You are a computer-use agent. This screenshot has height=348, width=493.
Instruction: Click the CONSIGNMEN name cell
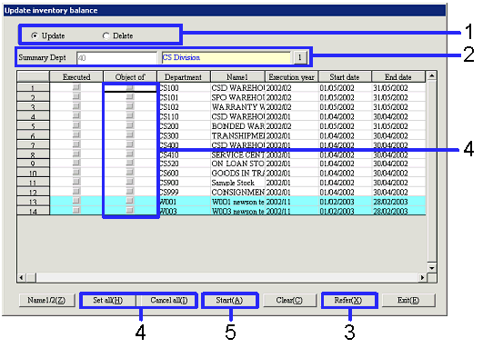tap(238, 192)
